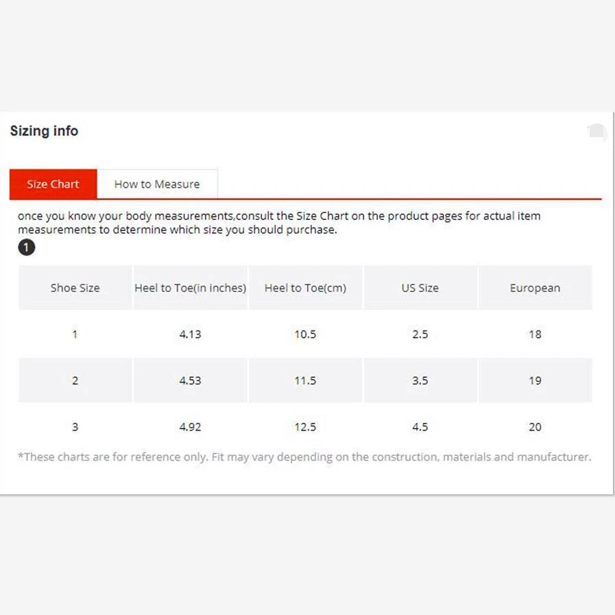
Task: Open the How to Measure tab
Action: (157, 184)
